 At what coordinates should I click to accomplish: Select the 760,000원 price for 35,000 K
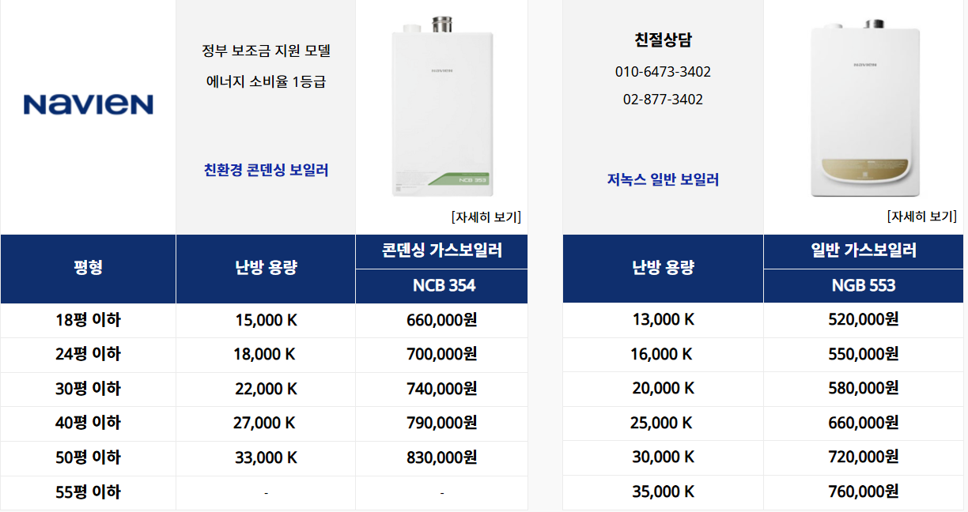point(864,491)
